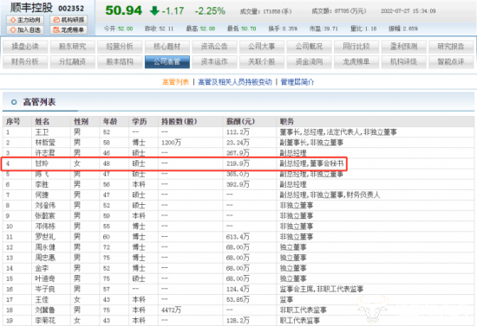Switch to the 操盘必读 tab
This screenshot has width=477, height=326.
point(25,47)
